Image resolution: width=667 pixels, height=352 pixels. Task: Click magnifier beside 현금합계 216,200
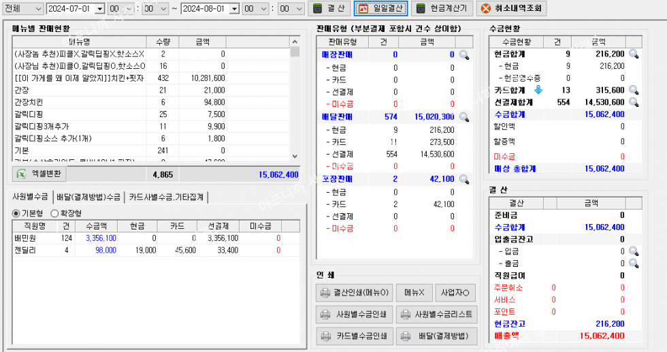[x=633, y=53]
